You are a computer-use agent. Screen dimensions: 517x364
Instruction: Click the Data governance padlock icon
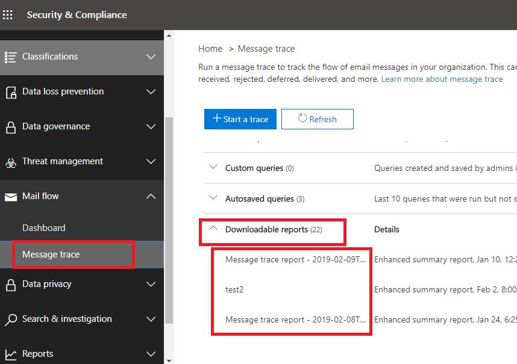(10, 127)
